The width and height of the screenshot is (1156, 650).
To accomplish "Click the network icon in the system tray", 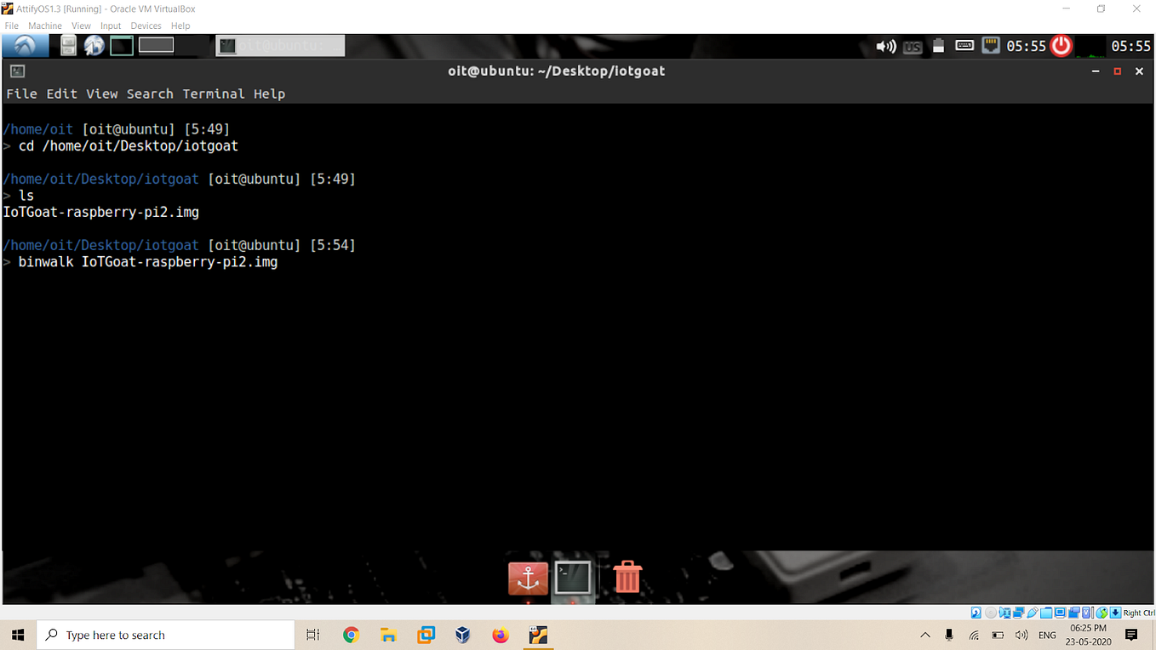I will (x=990, y=46).
